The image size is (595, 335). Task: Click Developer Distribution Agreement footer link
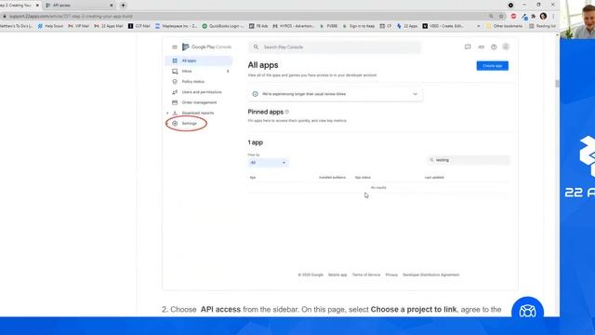(x=431, y=275)
